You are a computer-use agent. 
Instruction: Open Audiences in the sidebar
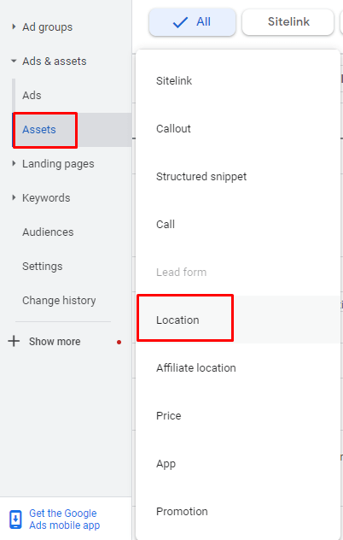pyautogui.click(x=48, y=232)
